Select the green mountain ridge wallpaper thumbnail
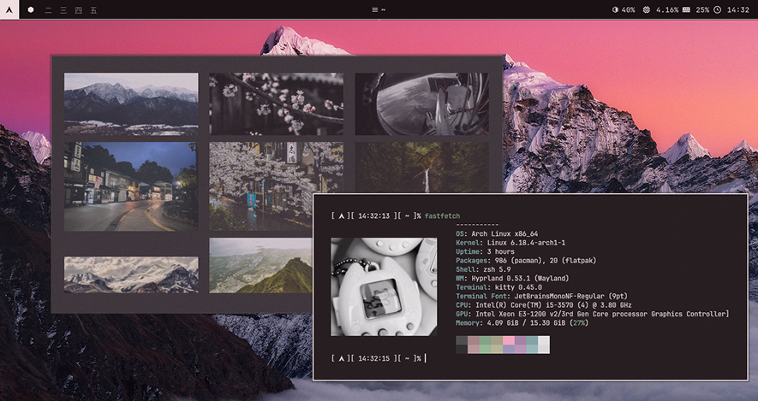The image size is (758, 401). (x=260, y=265)
